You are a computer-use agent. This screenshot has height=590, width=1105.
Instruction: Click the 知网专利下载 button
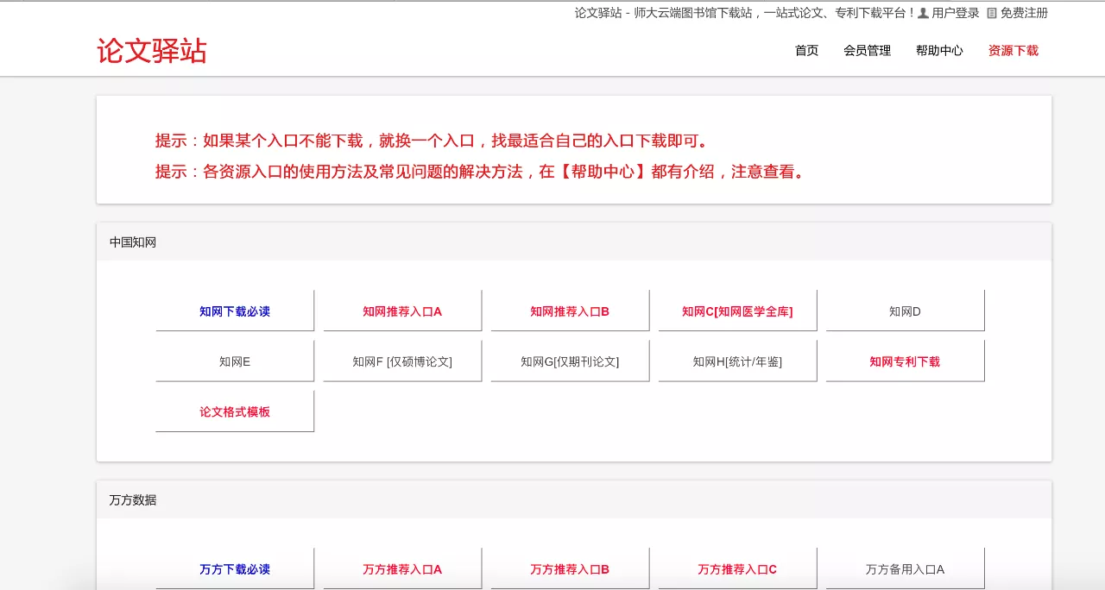905,361
